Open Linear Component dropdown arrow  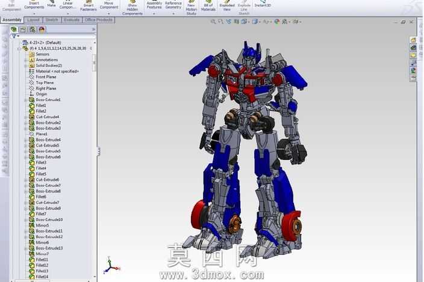tap(67, 13)
